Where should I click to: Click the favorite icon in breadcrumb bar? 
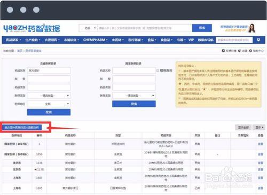tap(240, 51)
